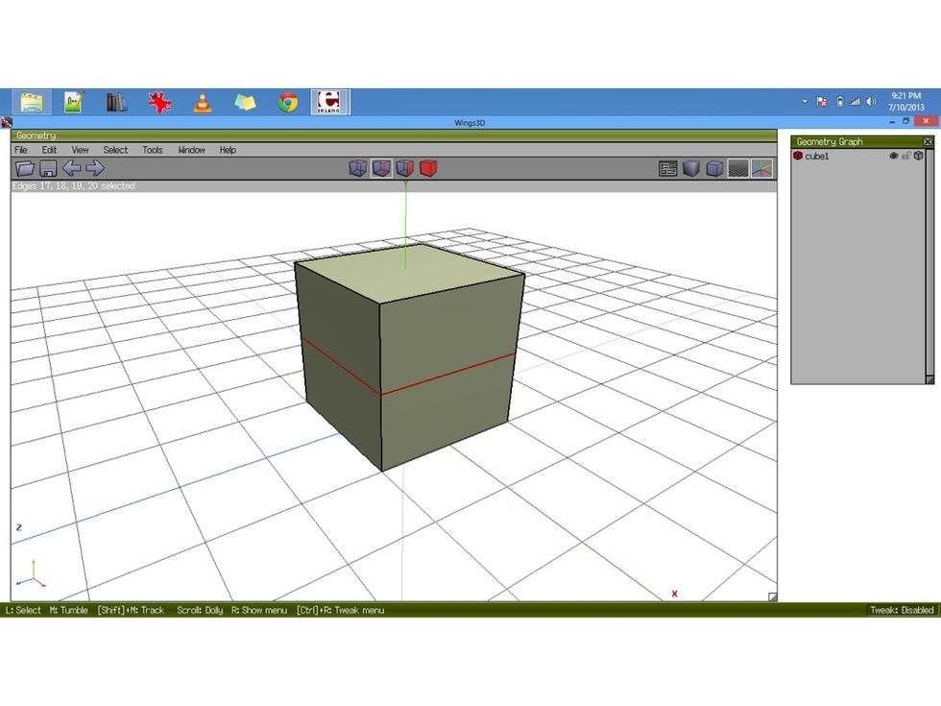Toggle the axes display icon
Screen dimensions: 941x706
[762, 168]
